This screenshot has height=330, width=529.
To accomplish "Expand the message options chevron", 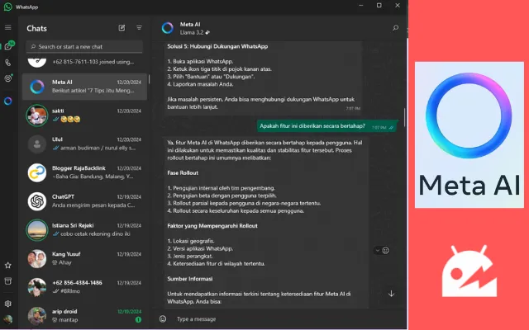I will (378, 251).
